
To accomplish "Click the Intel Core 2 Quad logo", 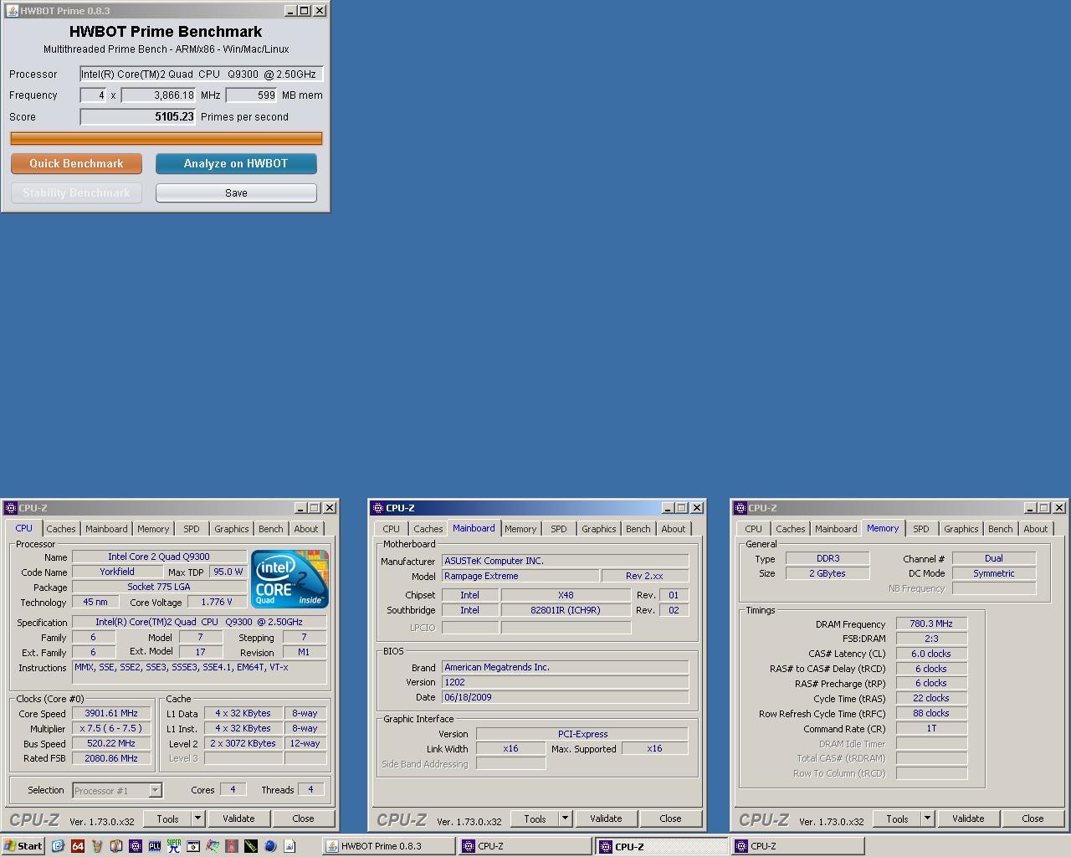I will click(x=290, y=578).
